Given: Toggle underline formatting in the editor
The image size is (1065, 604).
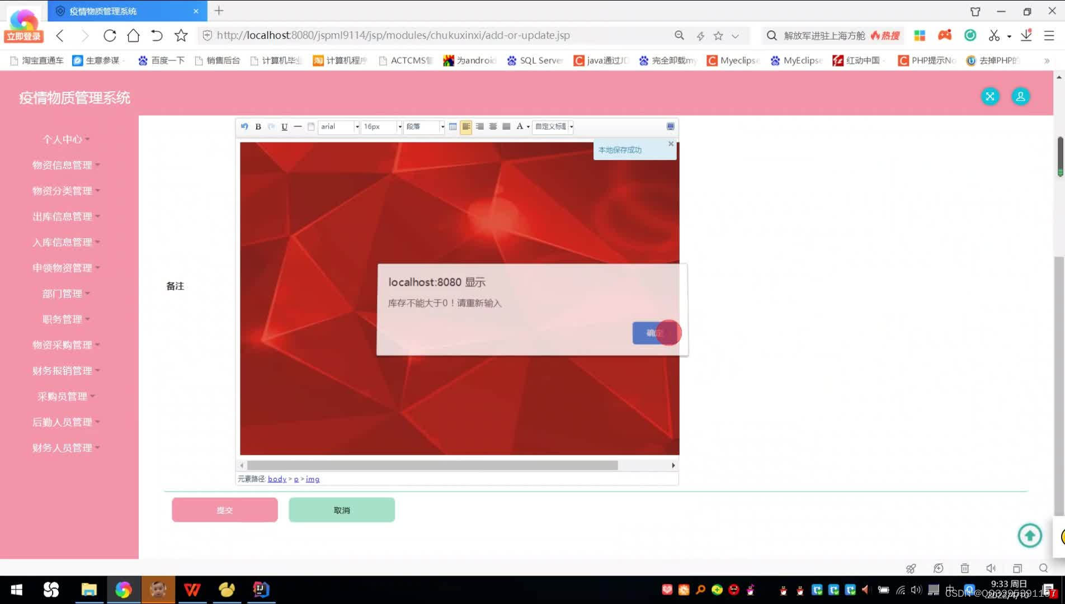Looking at the screenshot, I should coord(284,126).
